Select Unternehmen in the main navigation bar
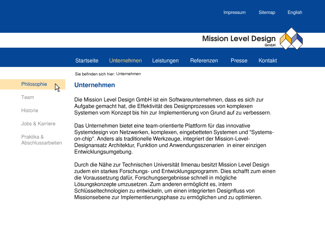The image size is (325, 244). coord(125,61)
